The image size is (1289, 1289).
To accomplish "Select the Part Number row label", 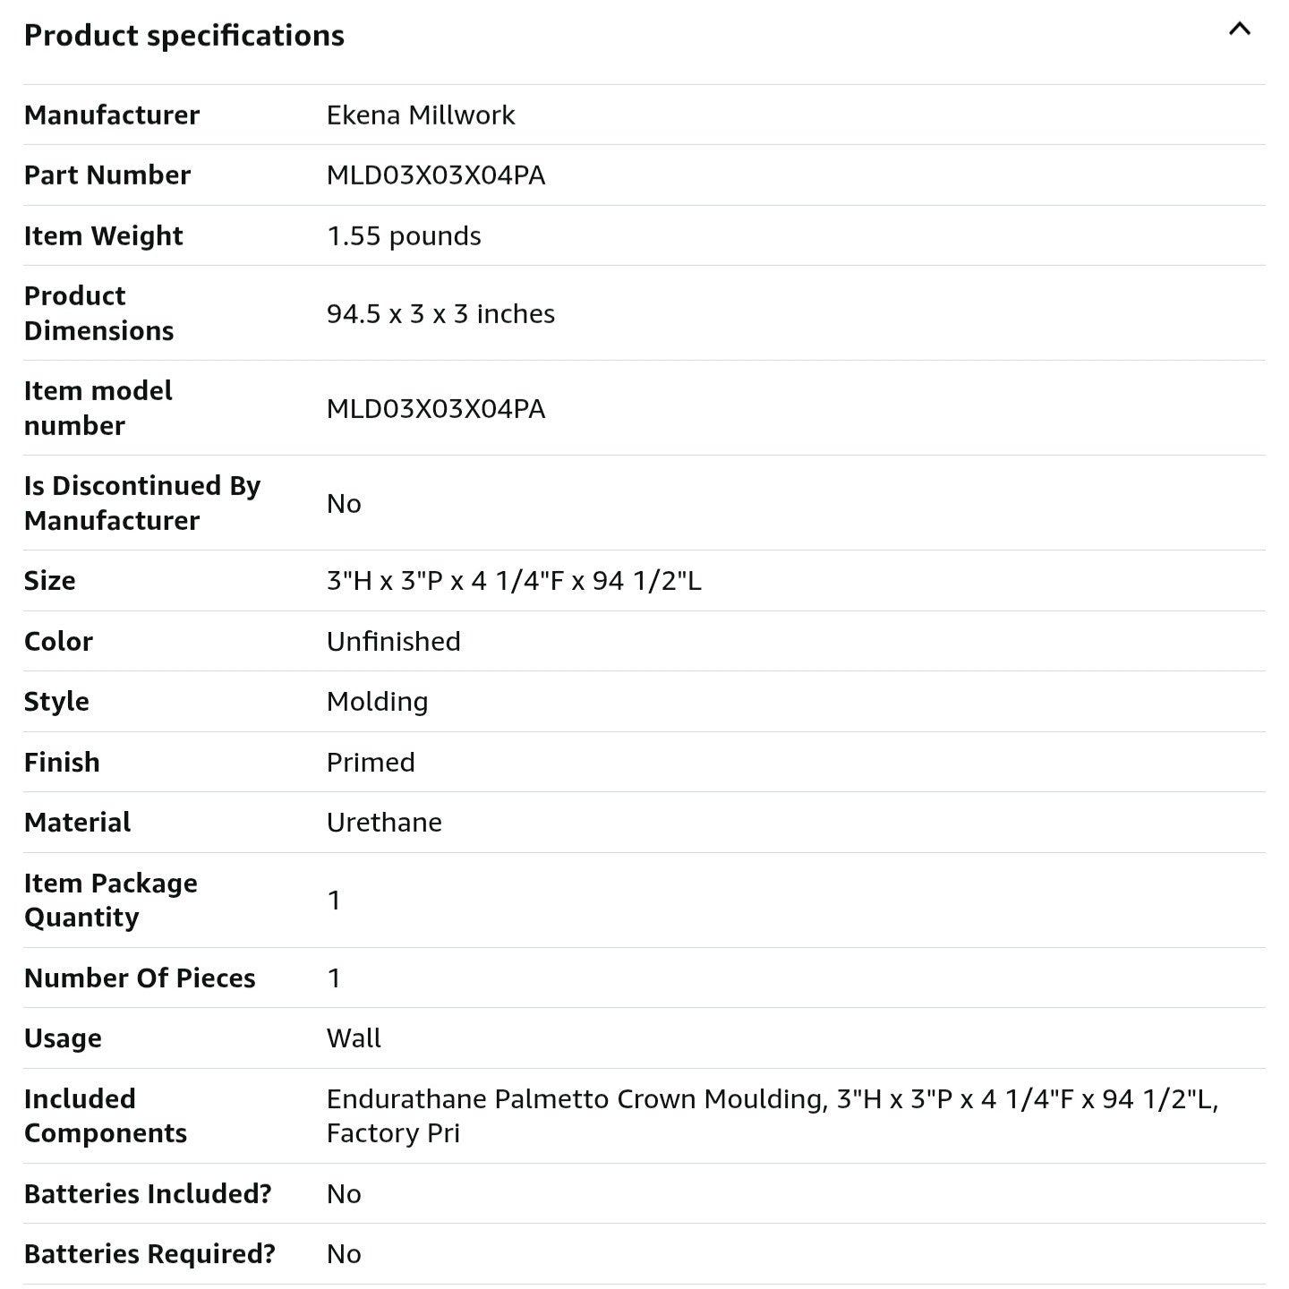I will click(107, 175).
